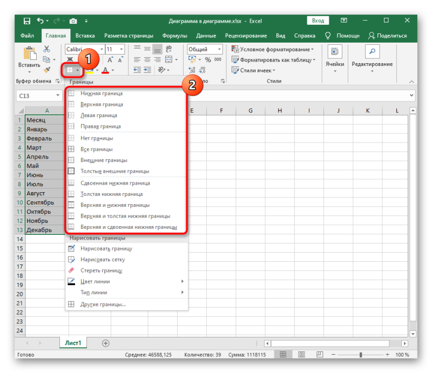The width and height of the screenshot is (432, 373).
Task: Click the Поделиться share button
Action: pos(387,36)
